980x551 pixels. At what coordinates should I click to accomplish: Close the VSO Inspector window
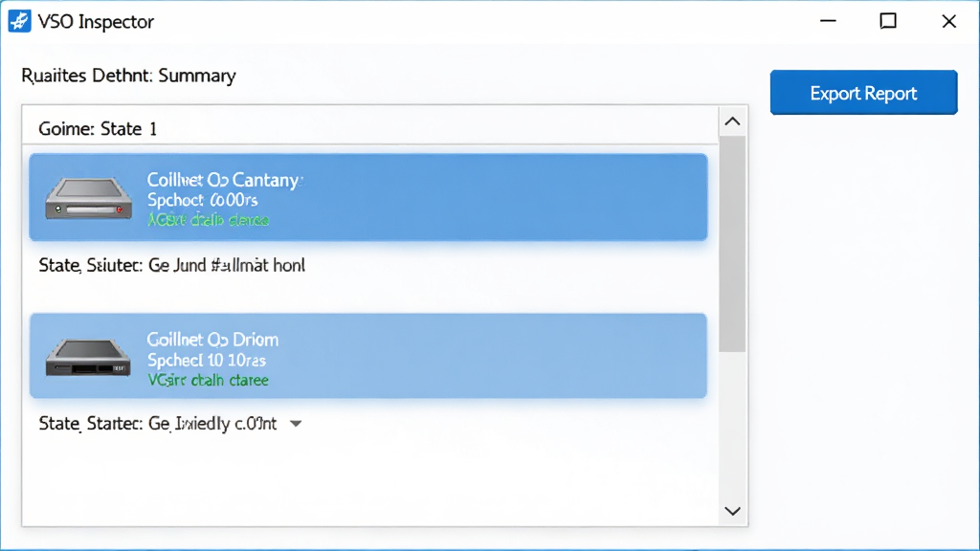click(948, 21)
